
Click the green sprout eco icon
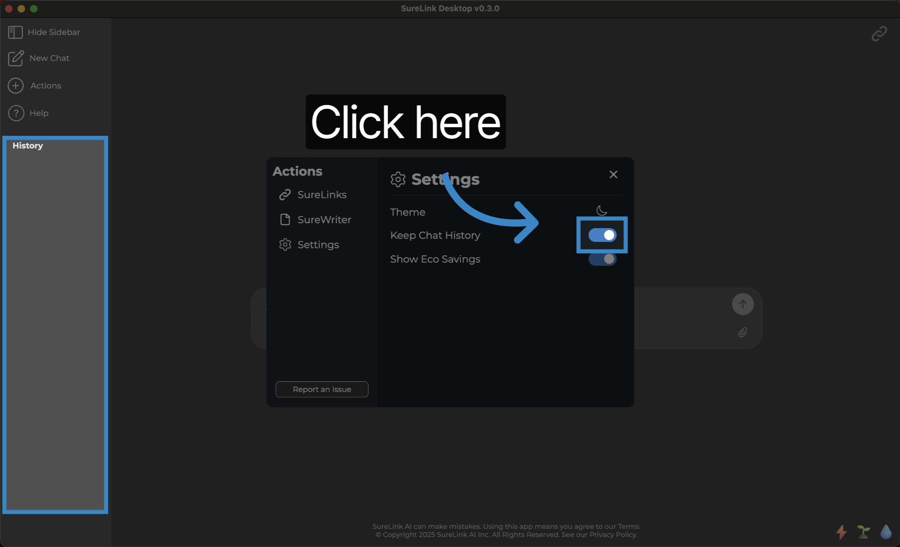[x=864, y=532]
